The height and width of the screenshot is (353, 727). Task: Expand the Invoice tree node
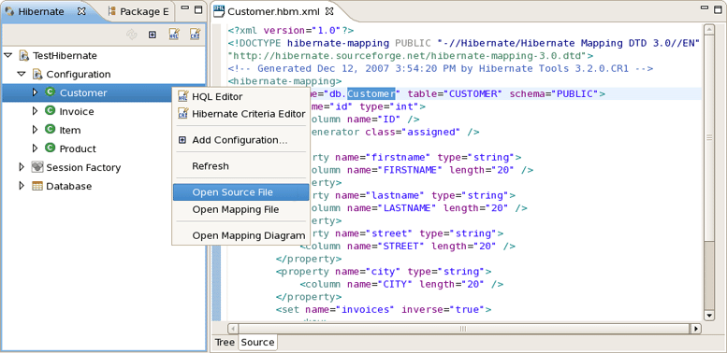pyautogui.click(x=35, y=111)
